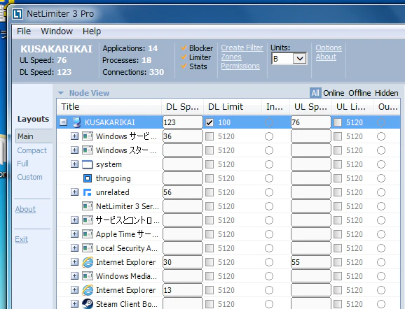Open the File menu
Image resolution: width=405 pixels, height=309 pixels.
[24, 31]
